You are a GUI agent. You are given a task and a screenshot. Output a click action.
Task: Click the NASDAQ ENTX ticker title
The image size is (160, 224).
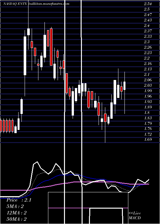pyautogui.click(x=15, y=4)
